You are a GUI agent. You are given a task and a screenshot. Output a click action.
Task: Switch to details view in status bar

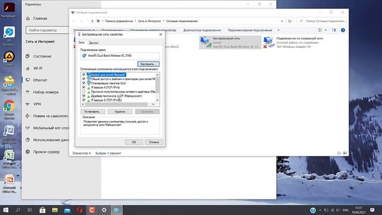[339, 153]
